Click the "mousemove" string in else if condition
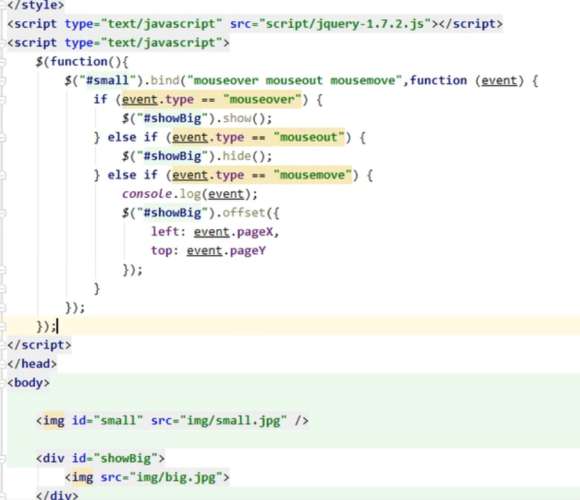Viewport: 580px width, 500px height. pyautogui.click(x=313, y=175)
